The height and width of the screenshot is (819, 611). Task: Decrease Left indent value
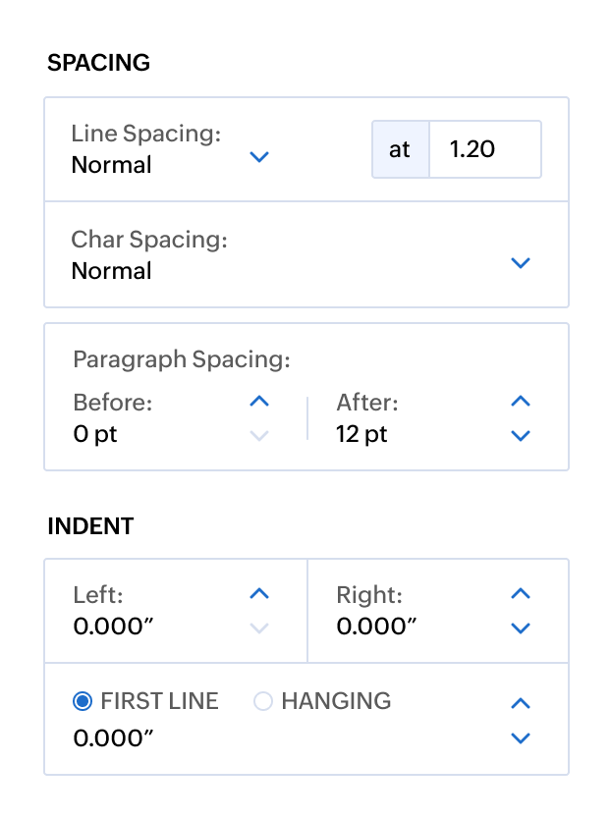pos(258,628)
